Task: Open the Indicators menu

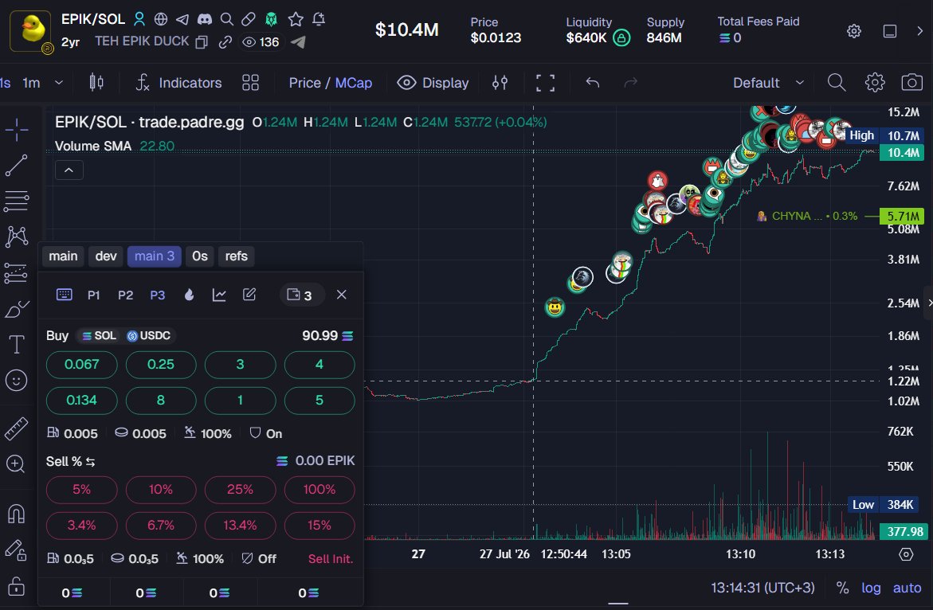Action: point(179,83)
